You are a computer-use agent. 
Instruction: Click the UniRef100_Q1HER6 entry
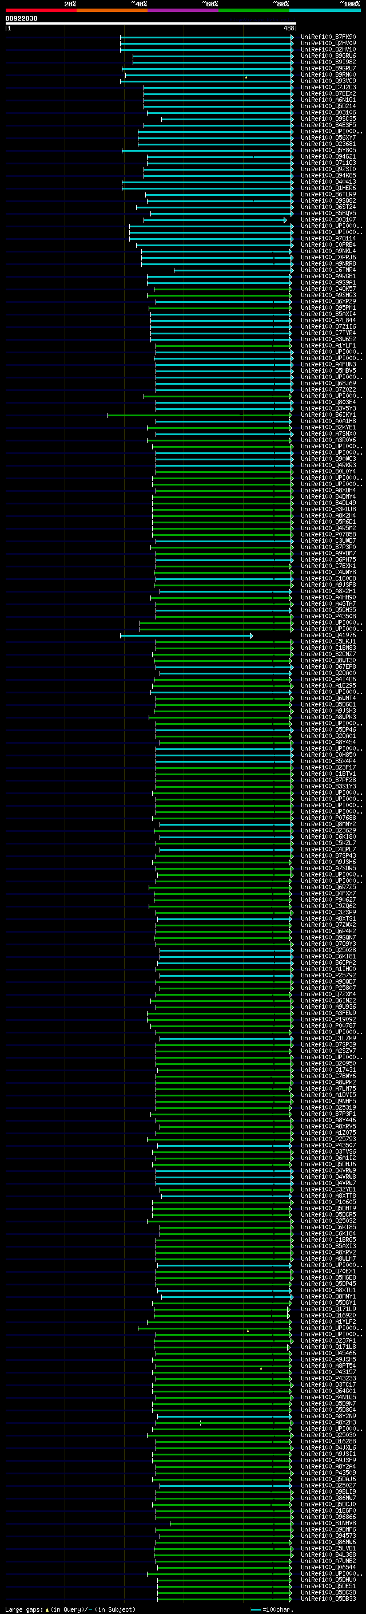coord(328,188)
